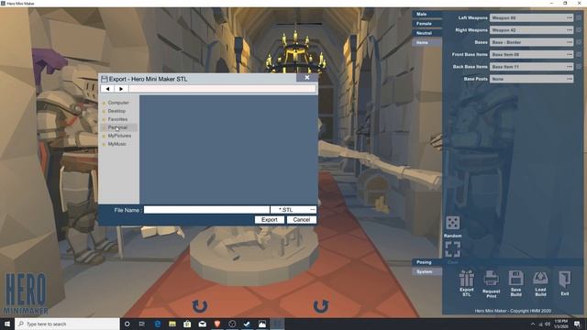587x330 pixels.
Task: Toggle the Bases lock checkbox
Action: (x=579, y=42)
